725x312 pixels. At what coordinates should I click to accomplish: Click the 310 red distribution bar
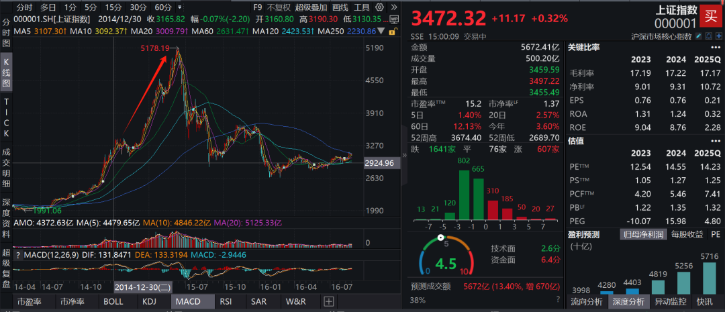pos(493,209)
